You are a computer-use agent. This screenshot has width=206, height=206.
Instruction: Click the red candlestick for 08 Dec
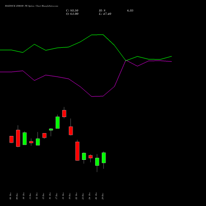[12, 139]
